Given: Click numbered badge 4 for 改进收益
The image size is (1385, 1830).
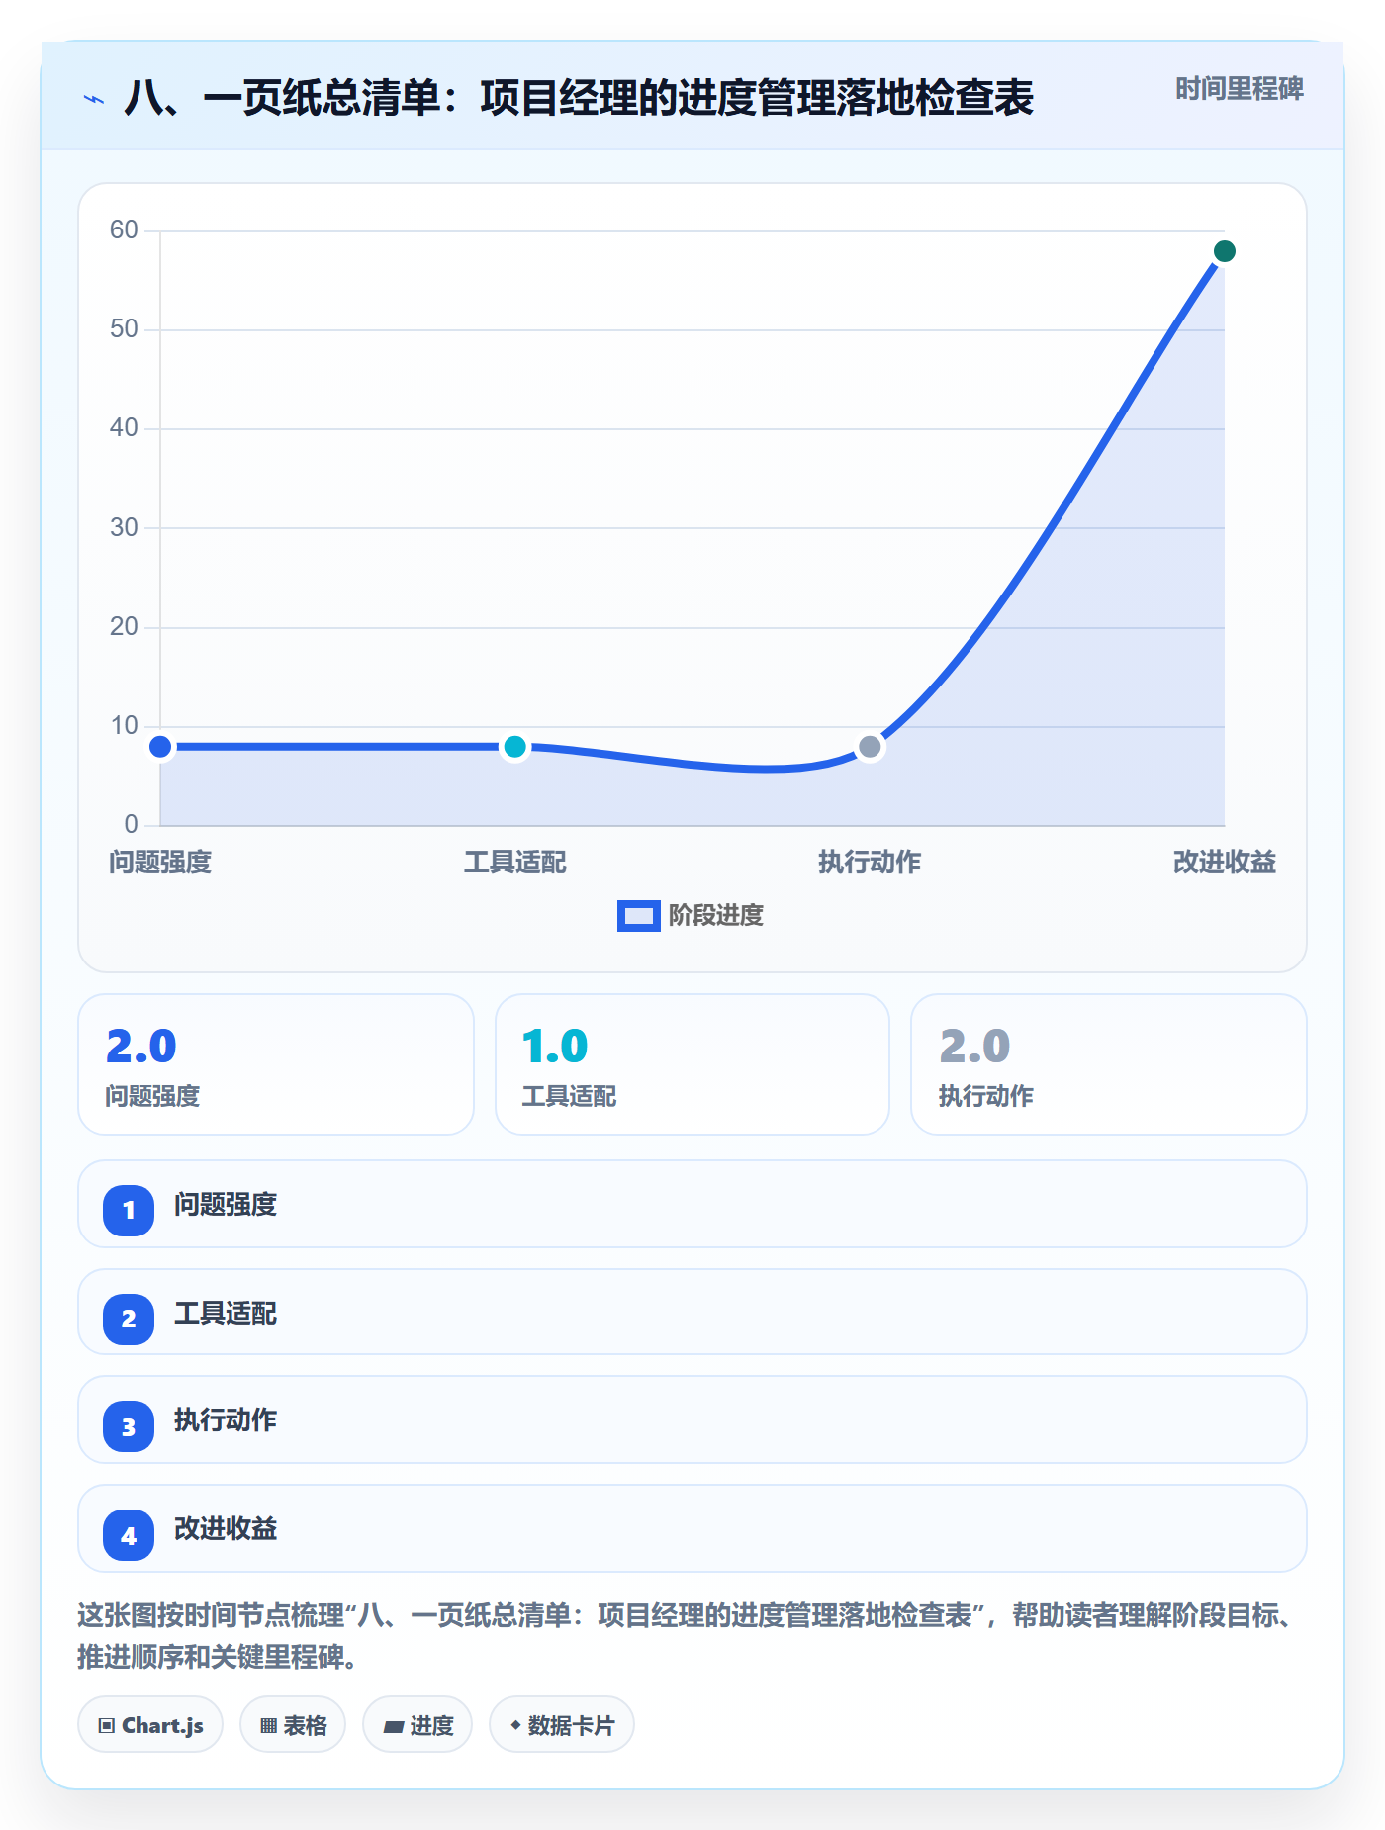Looking at the screenshot, I should (129, 1535).
